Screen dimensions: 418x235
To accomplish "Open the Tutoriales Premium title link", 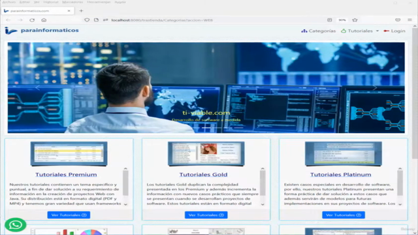I will 66,174.
